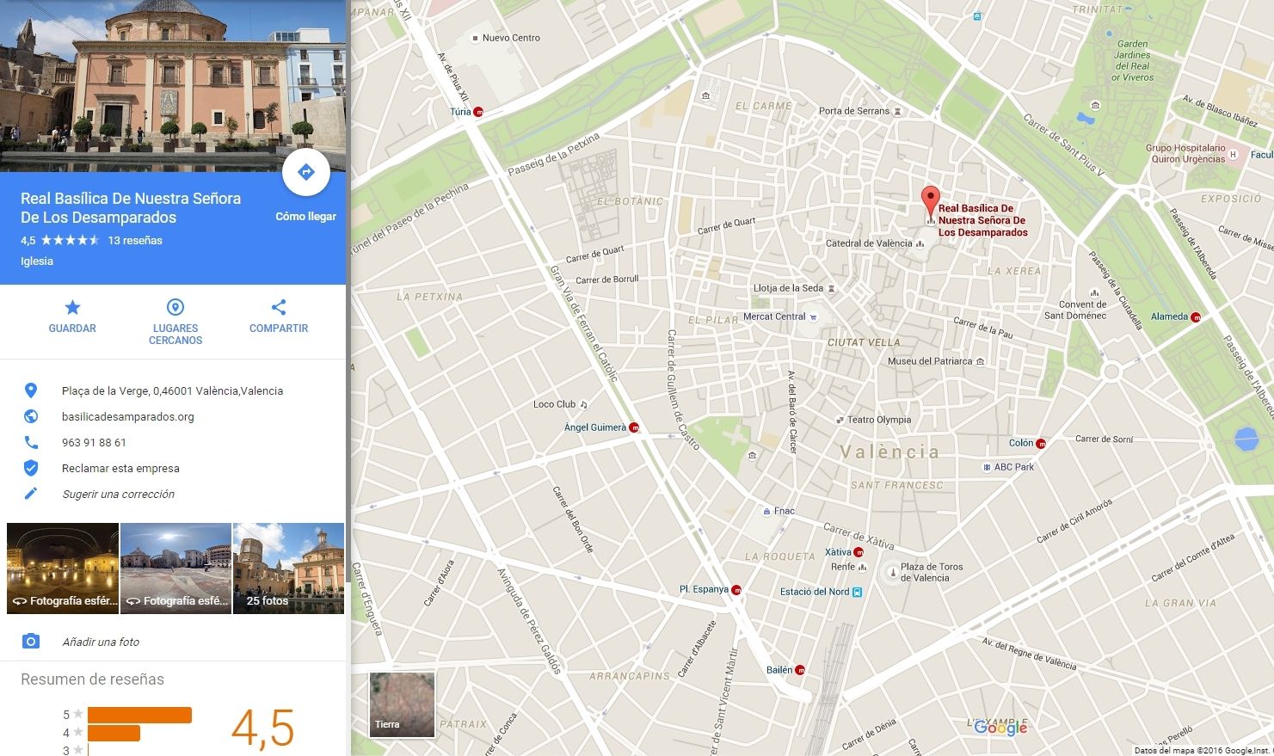Screen dimensions: 1274x756
Task: Select Túria metro station marker
Action: point(479,112)
